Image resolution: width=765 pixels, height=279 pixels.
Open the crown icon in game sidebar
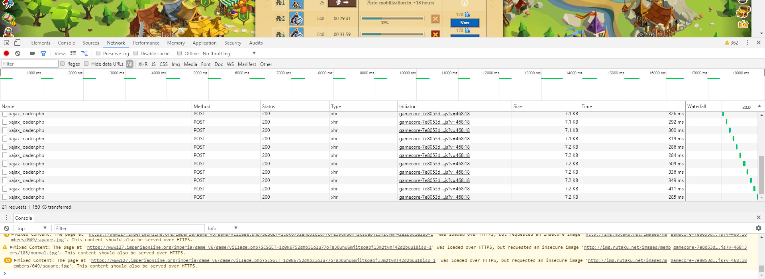(743, 25)
